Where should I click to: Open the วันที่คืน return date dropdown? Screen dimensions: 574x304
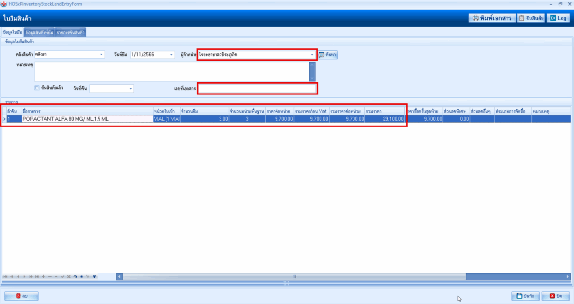click(130, 89)
